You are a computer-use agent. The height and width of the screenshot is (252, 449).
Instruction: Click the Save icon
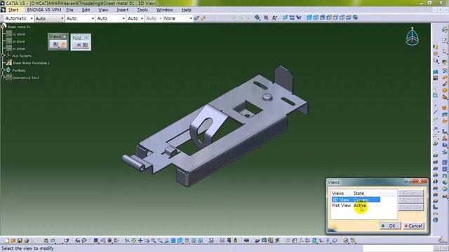coord(20,241)
